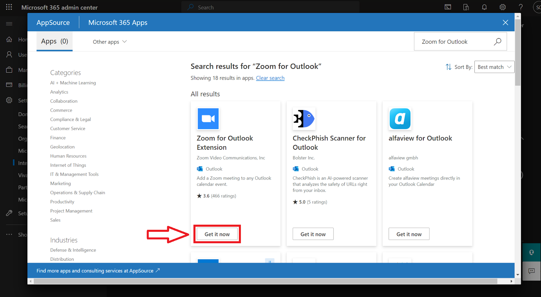Filter by Project Management category
Viewport: 541px width, 297px height.
[x=71, y=211]
